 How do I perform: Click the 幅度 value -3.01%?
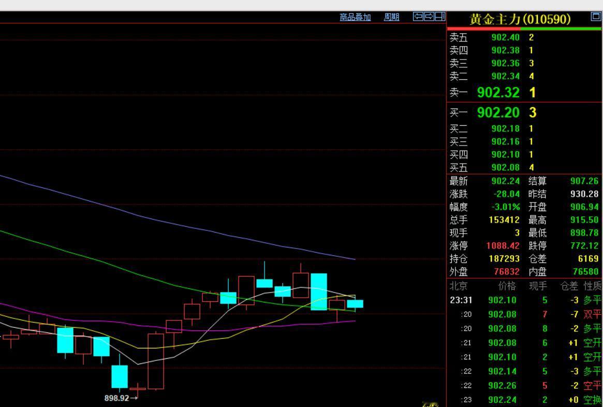point(506,207)
